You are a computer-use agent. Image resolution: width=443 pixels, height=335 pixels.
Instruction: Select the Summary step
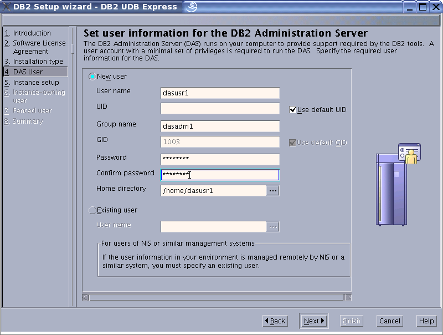point(24,121)
